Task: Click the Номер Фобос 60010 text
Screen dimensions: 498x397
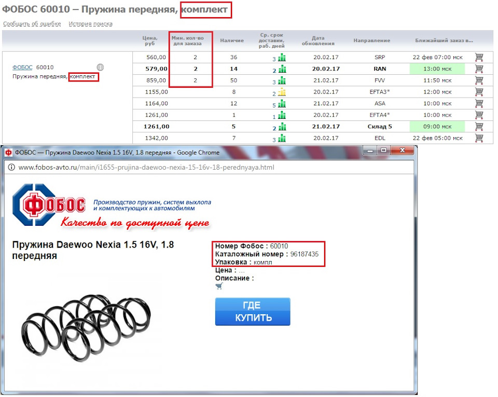Action: [252, 246]
